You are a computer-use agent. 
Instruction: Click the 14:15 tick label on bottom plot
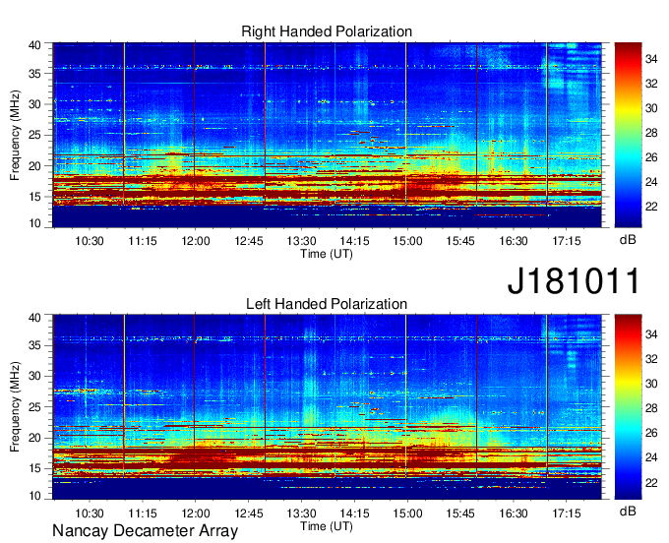click(x=354, y=513)
